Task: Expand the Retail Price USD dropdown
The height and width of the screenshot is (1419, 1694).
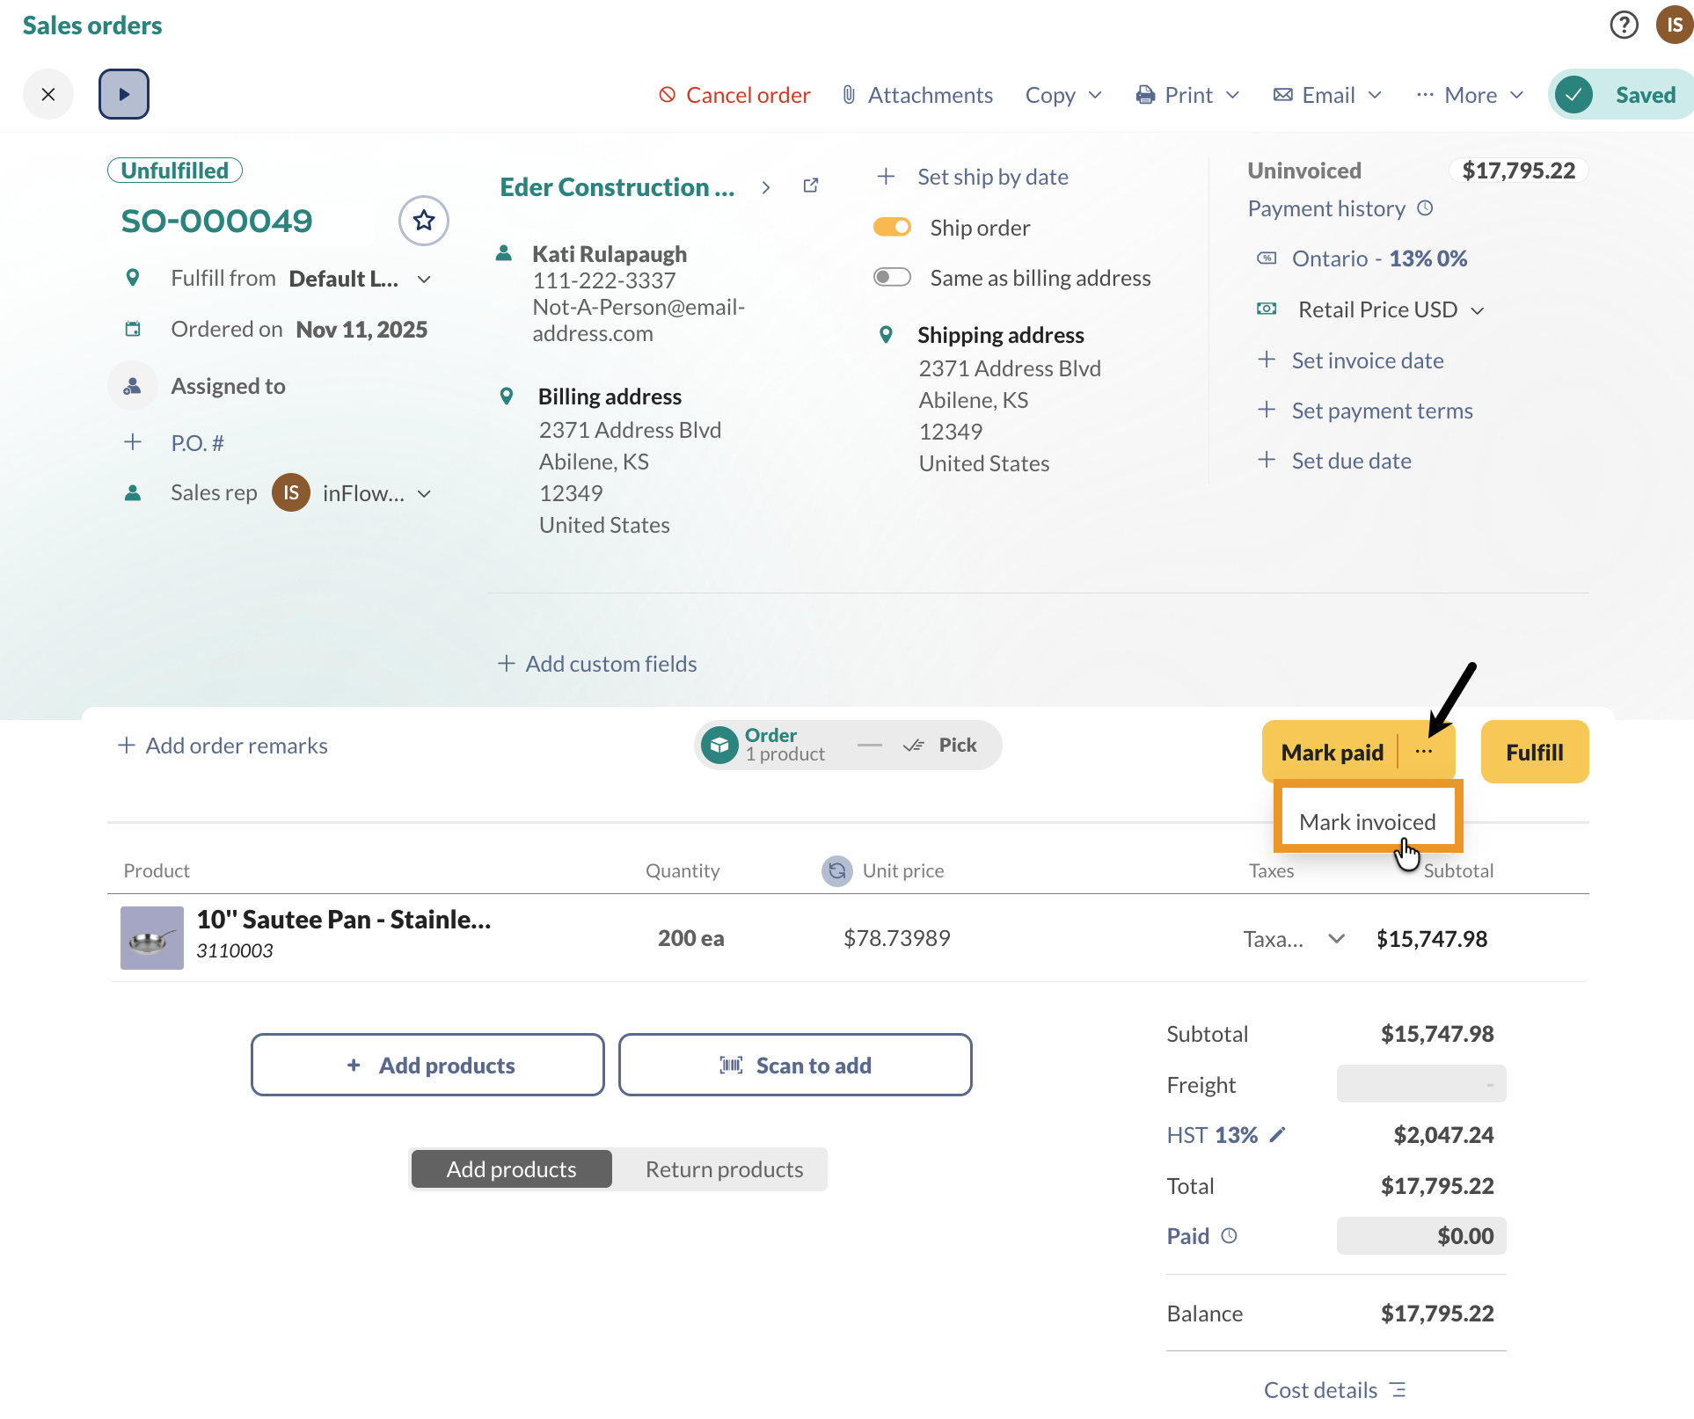Action: coord(1478,310)
